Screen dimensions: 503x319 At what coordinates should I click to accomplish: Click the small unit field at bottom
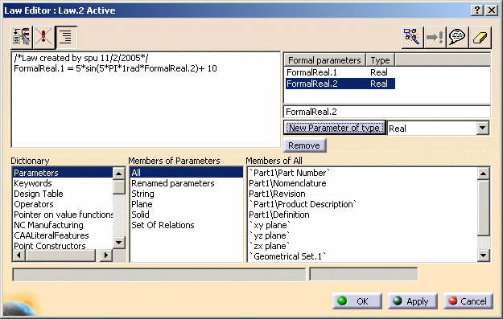tap(364, 275)
